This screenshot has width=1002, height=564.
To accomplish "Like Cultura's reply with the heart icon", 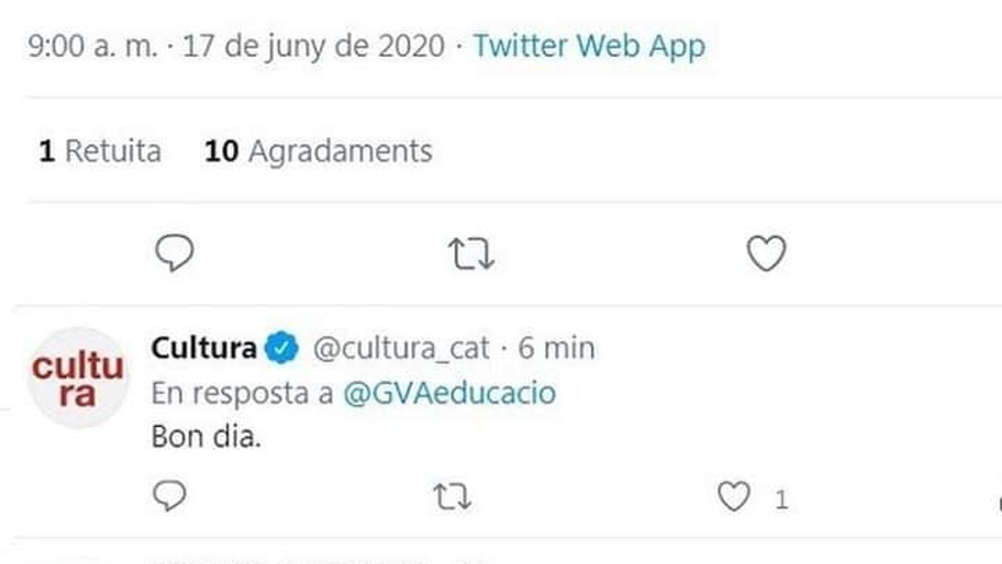I will tap(733, 496).
